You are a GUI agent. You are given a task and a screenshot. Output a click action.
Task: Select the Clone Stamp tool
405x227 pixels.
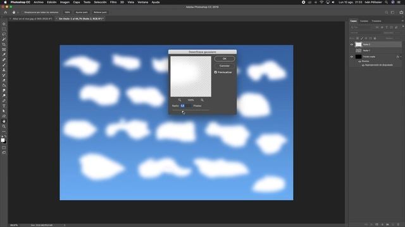[x=4, y=70]
